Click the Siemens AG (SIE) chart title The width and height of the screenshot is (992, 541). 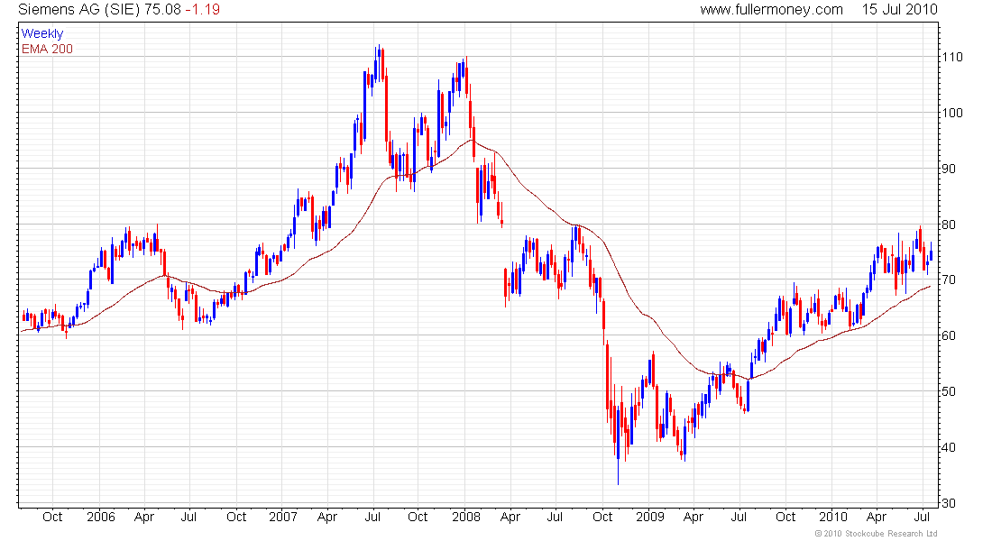(x=79, y=10)
